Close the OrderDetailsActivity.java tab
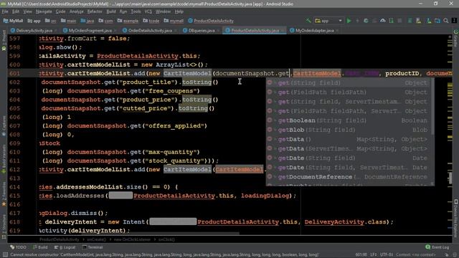Screen dimensions: 459x258 click(x=175, y=30)
